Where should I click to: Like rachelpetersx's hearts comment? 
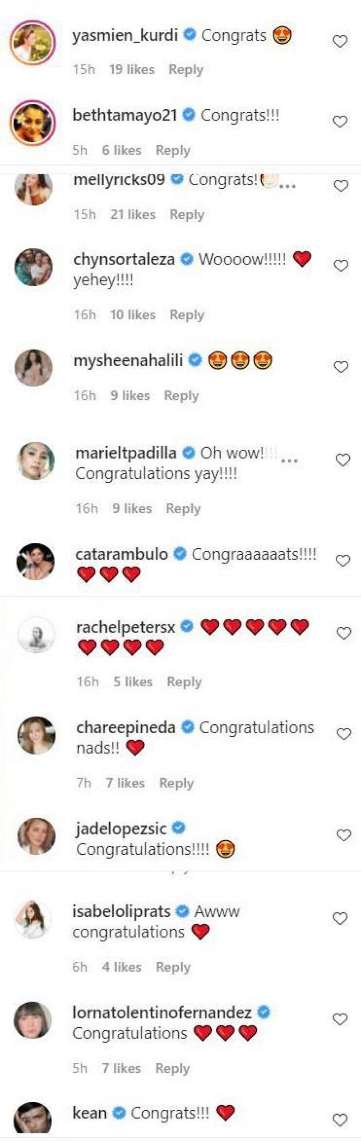coord(344,633)
